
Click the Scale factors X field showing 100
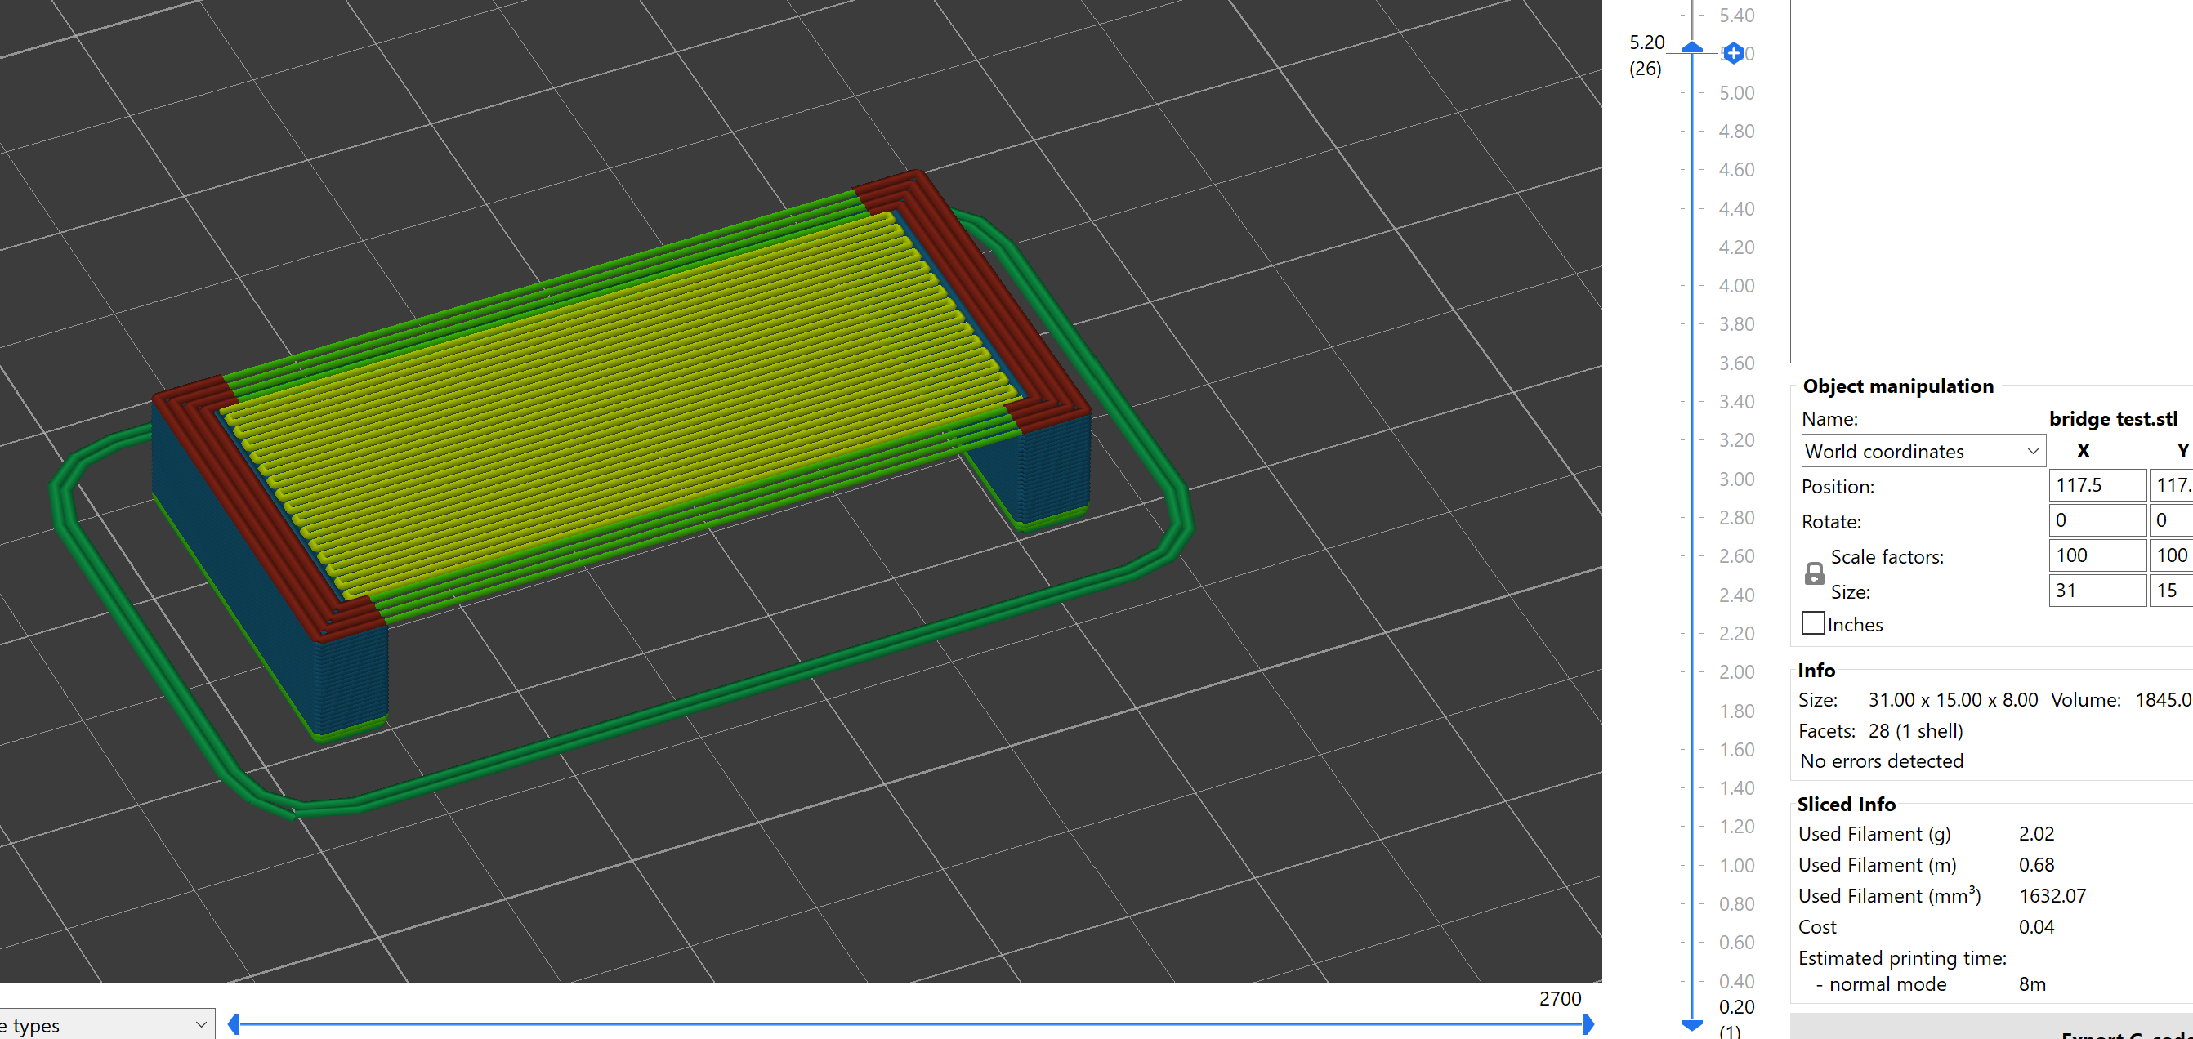[2096, 555]
